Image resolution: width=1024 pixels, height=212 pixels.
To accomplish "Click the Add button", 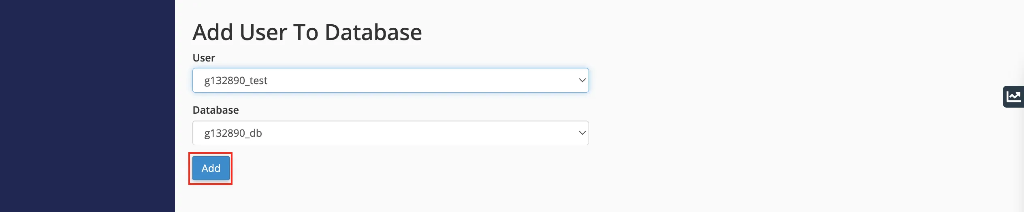I will tap(211, 168).
